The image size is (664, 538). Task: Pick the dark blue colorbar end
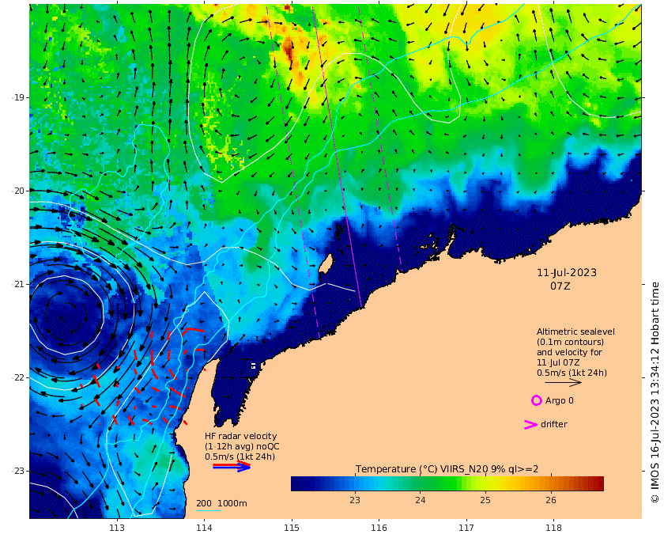(294, 483)
